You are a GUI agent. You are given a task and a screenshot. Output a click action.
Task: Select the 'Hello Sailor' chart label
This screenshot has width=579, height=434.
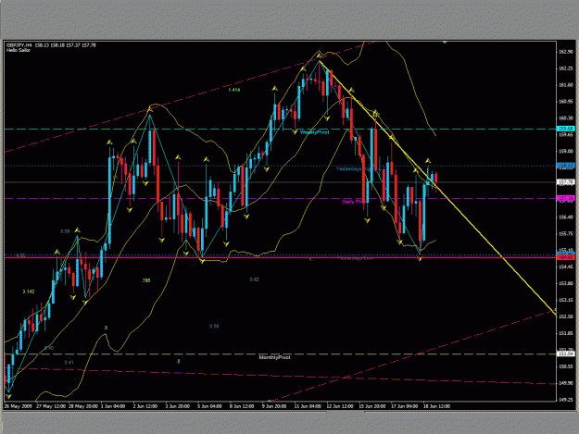[x=19, y=50]
